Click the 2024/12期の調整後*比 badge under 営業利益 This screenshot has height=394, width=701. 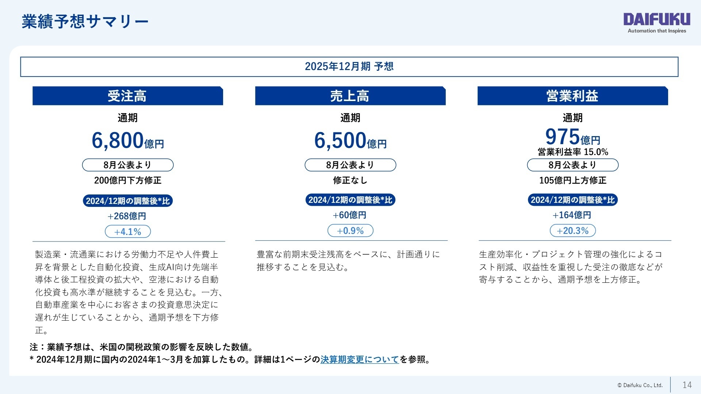[x=572, y=200]
